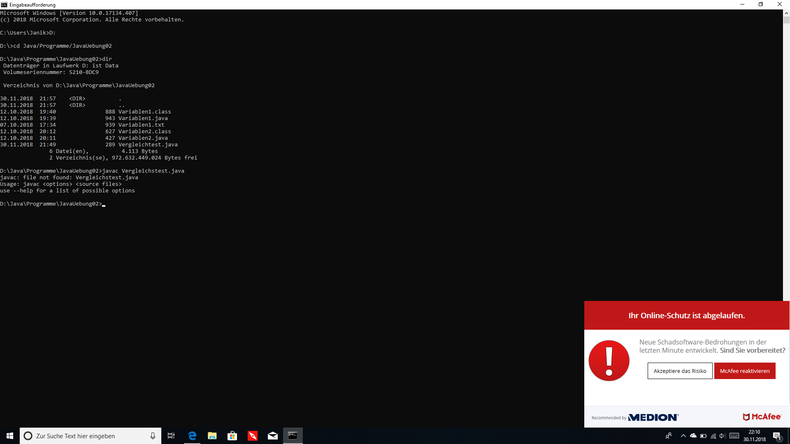Toggle the touch keyboard icon
The width and height of the screenshot is (790, 444).
[734, 436]
